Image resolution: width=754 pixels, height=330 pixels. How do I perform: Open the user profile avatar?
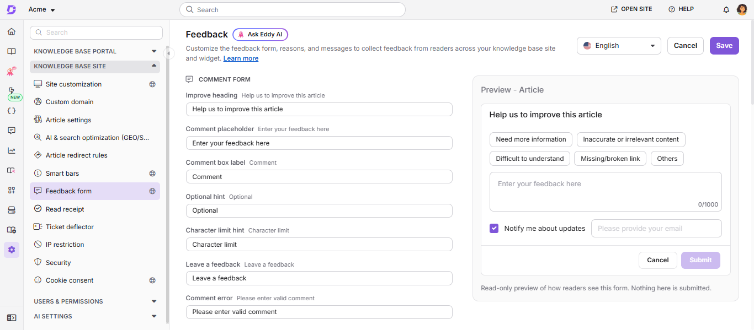click(742, 9)
